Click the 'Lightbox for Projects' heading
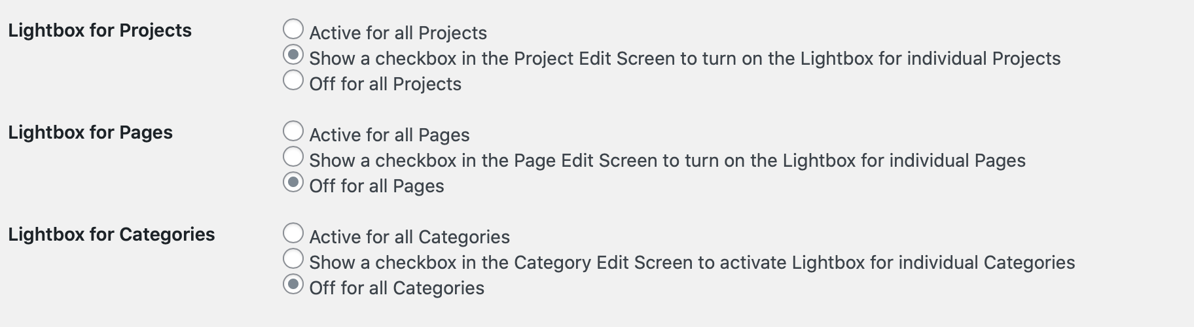This screenshot has height=327, width=1194. point(100,31)
